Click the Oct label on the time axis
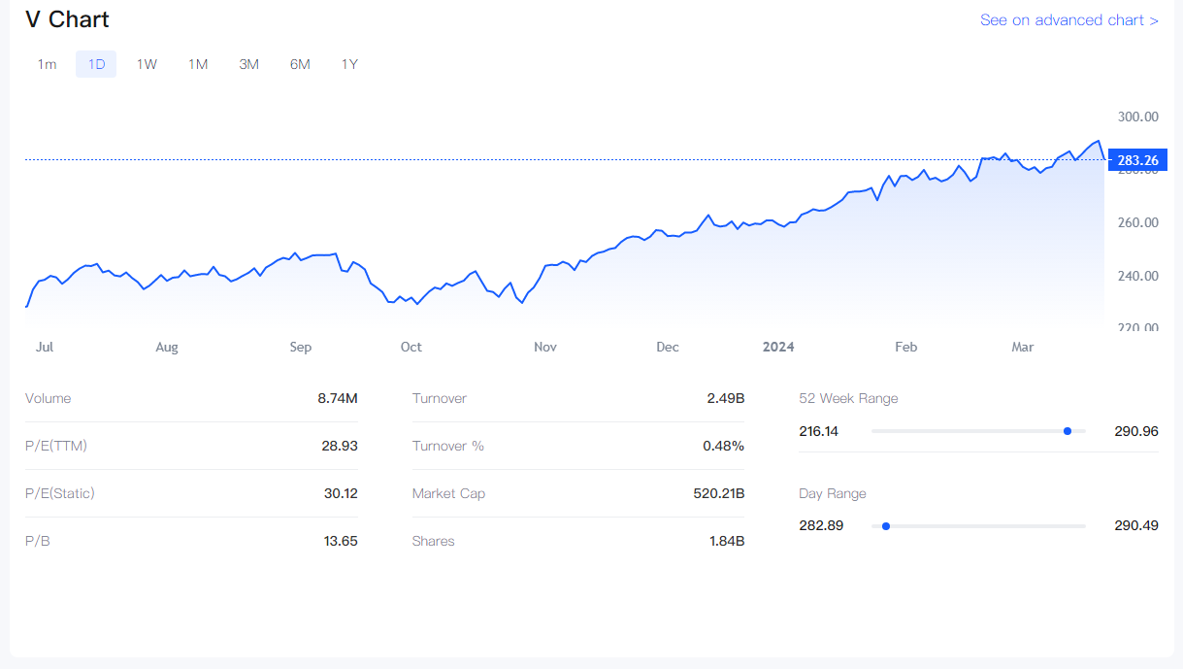Viewport: 1183px width, 669px height. (411, 347)
